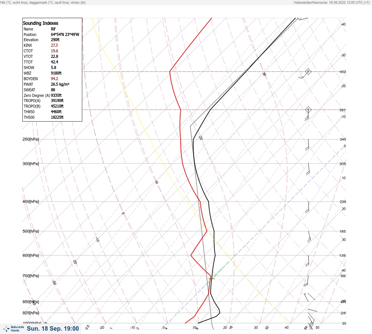Click the KINX value 27.3
The image size is (372, 334).
pos(54,45)
